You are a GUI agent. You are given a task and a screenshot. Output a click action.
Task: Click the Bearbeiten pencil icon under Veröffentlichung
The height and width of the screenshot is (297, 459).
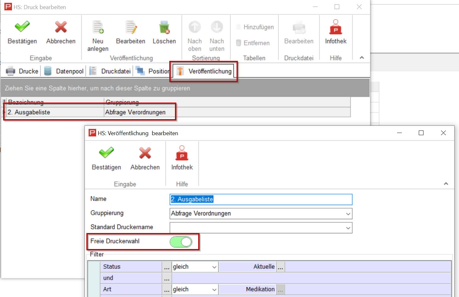point(131,28)
